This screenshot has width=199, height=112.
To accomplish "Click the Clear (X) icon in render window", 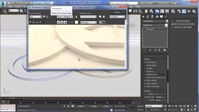I will point(44,22).
